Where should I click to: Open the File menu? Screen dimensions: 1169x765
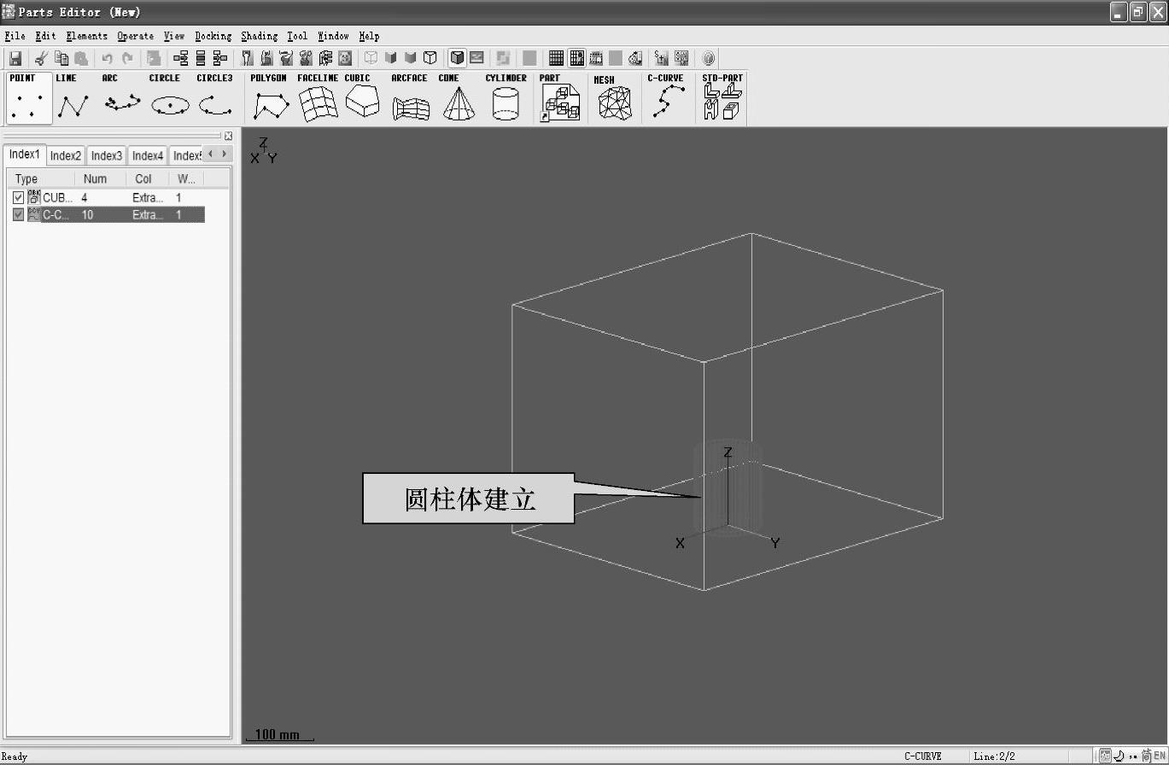tap(15, 36)
